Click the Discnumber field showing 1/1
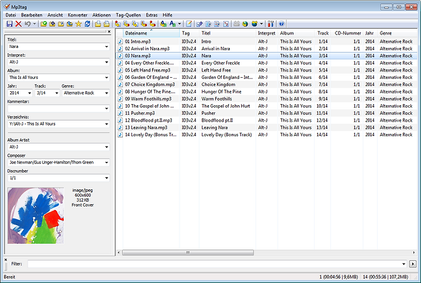 click(x=58, y=178)
